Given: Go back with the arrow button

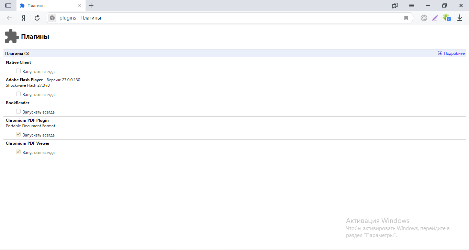Looking at the screenshot, I should point(10,18).
